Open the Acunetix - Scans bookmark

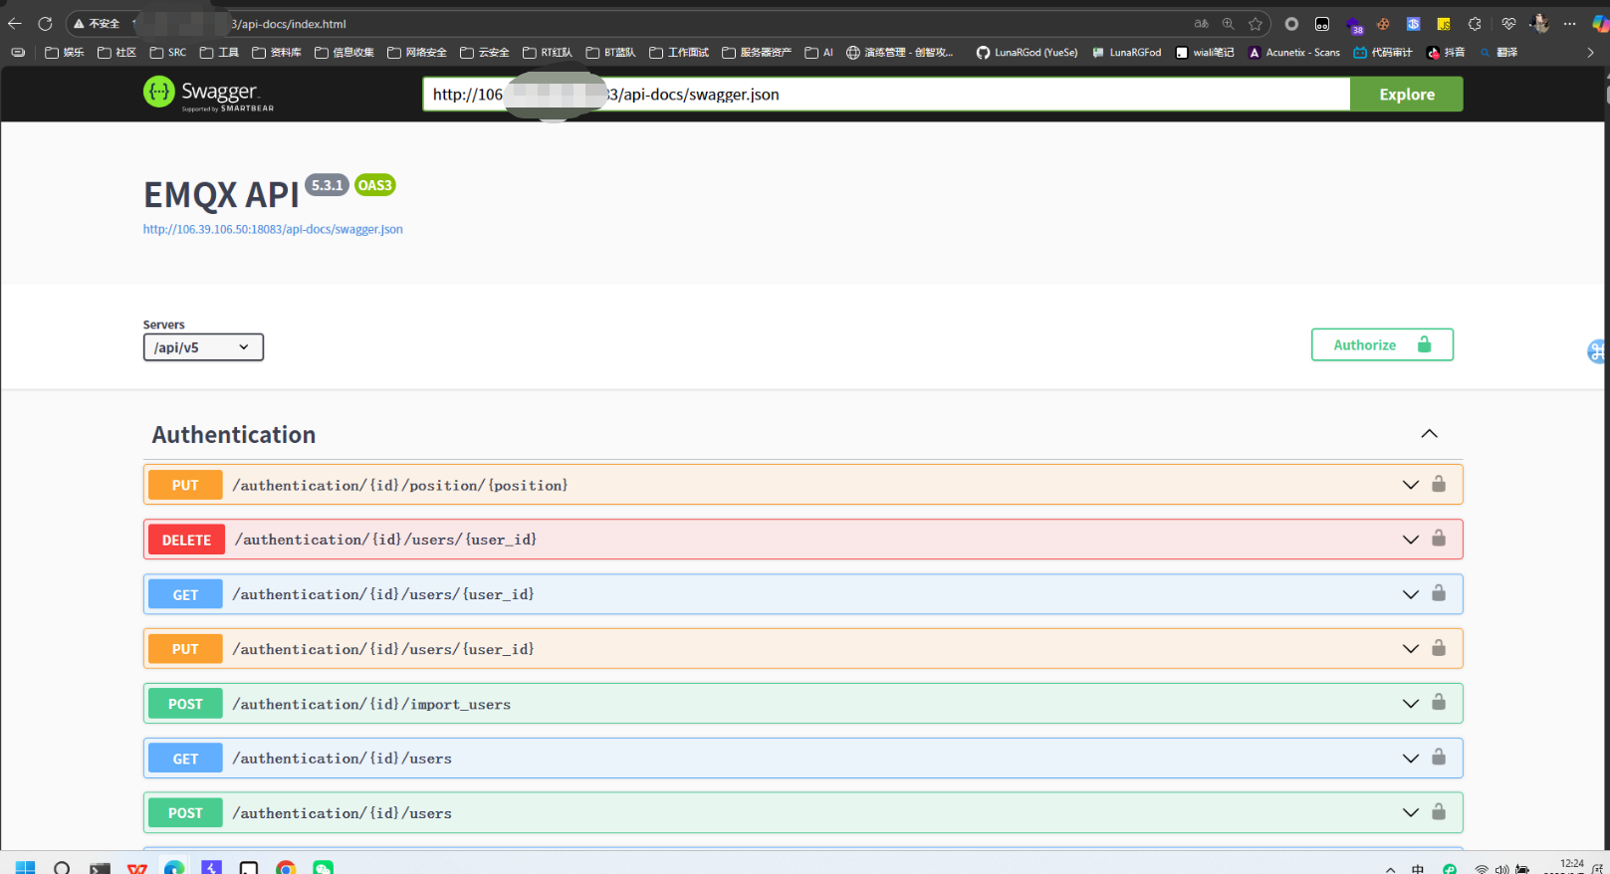[1294, 53]
